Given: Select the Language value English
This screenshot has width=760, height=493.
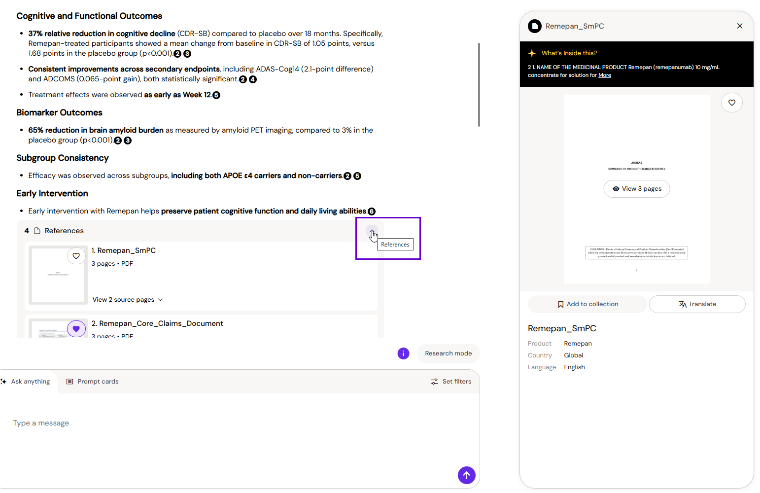Looking at the screenshot, I should 574,367.
